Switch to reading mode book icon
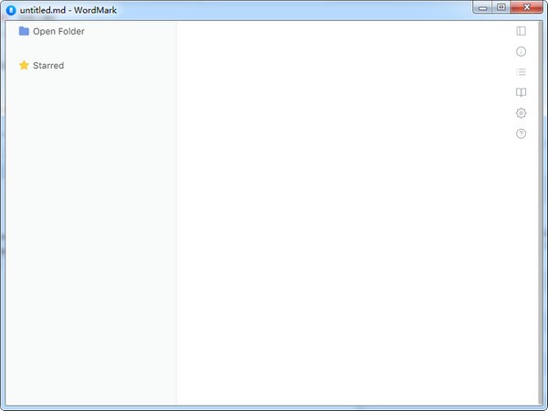 coord(521,92)
